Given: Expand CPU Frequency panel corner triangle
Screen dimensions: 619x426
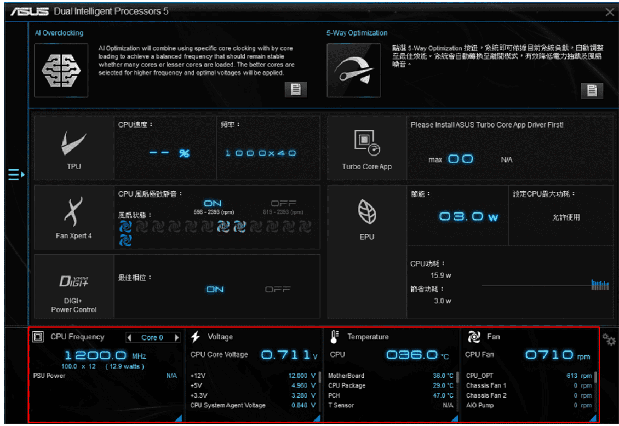Looking at the screenshot, I should (179, 418).
